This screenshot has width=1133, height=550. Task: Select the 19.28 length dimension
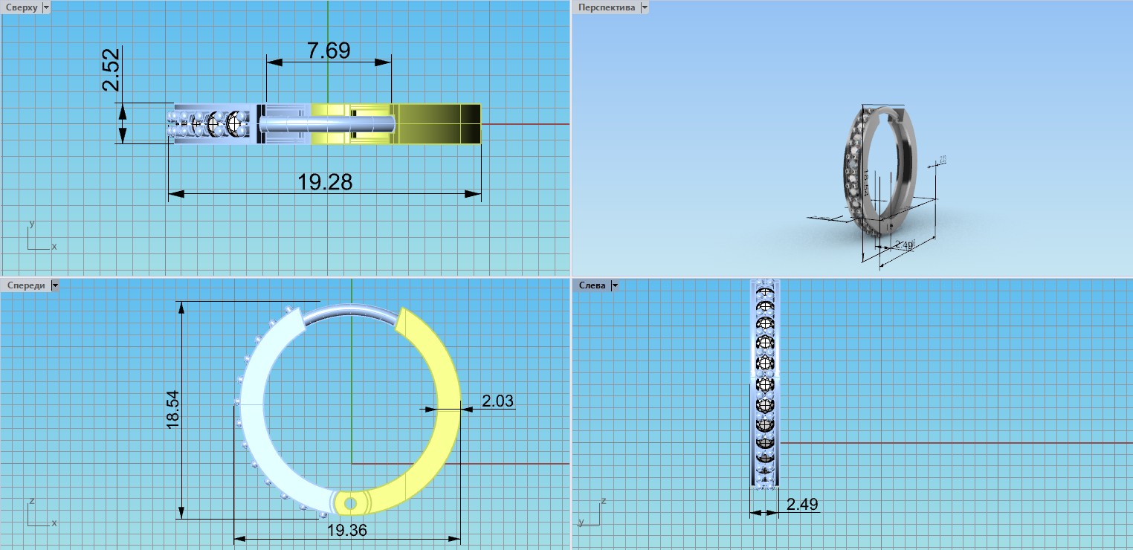(x=325, y=182)
